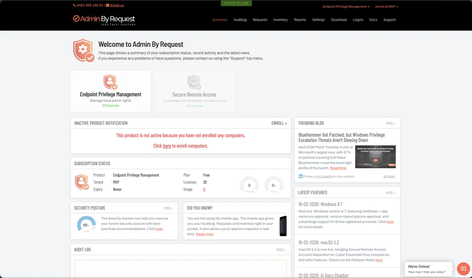Open the Jannik @ MVP account dropdown
Screen dimensions: 472x278
click(386, 7)
